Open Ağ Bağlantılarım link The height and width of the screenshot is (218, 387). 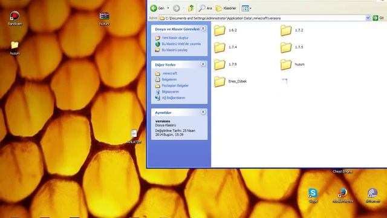(x=174, y=98)
